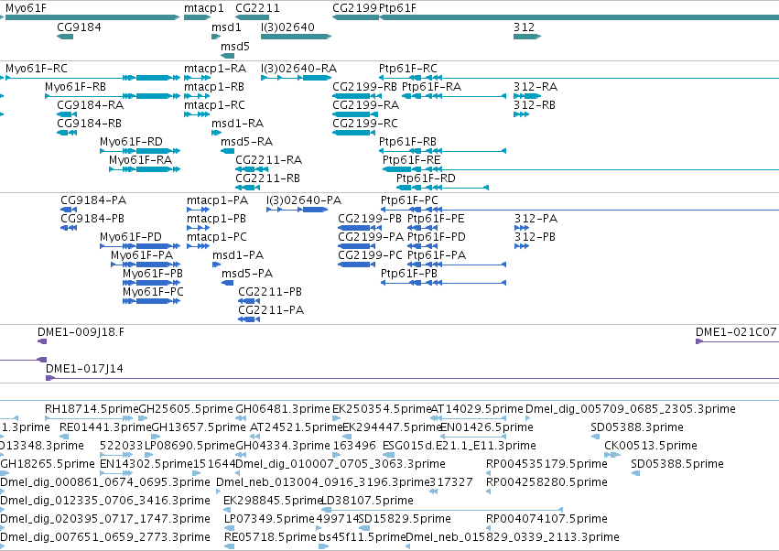Screen dimensions: 779x551
Task: Select the CG2199 gene label
Action: [x=355, y=8]
